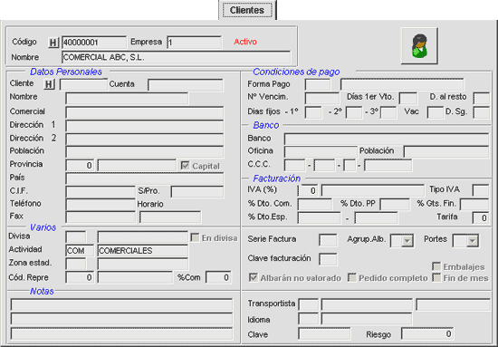Image resolution: width=498 pixels, height=347 pixels.
Task: Click the Comercial input field
Action: (145, 113)
